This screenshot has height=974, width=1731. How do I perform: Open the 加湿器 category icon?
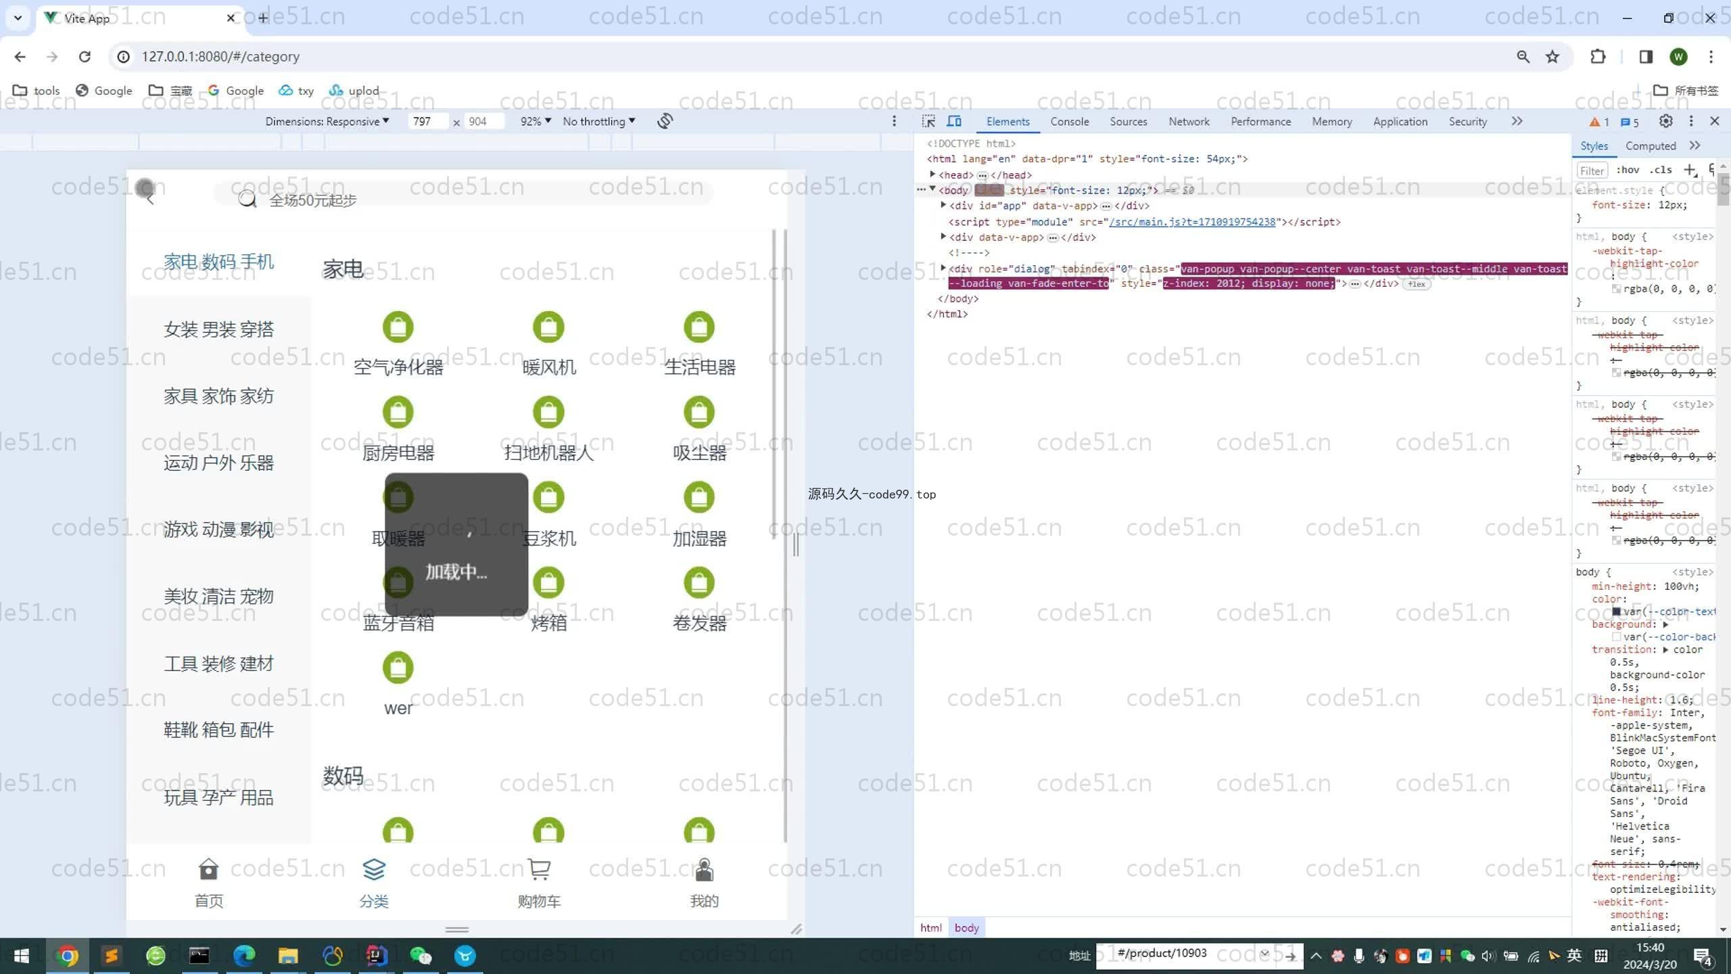[x=699, y=498]
